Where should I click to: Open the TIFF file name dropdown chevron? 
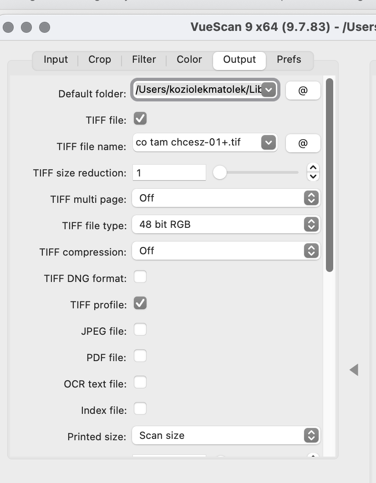tap(269, 143)
